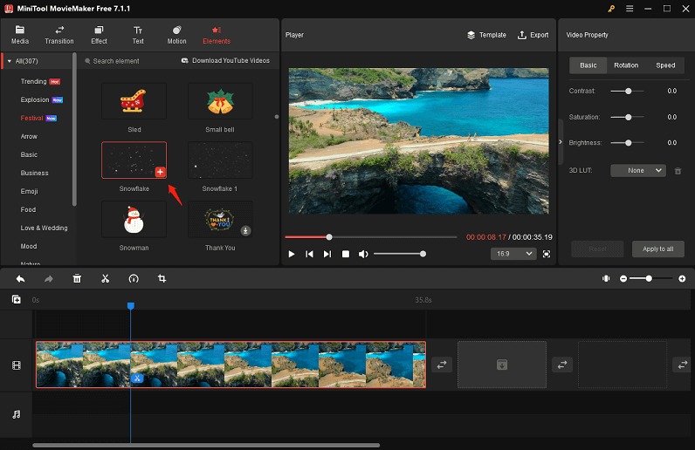Open the main menu hamburger icon
The width and height of the screenshot is (695, 450).
tap(630, 9)
